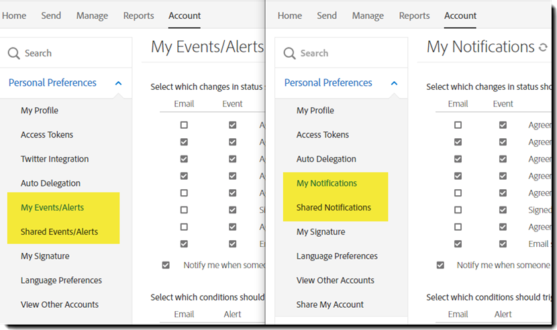The image size is (557, 330).
Task: Click the search magnifier icon in left panel
Action: point(13,53)
